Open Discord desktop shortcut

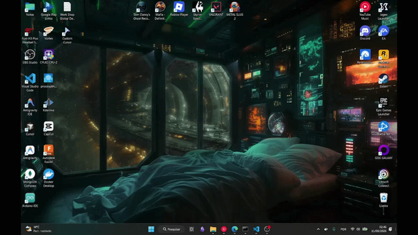[x=365, y=33]
